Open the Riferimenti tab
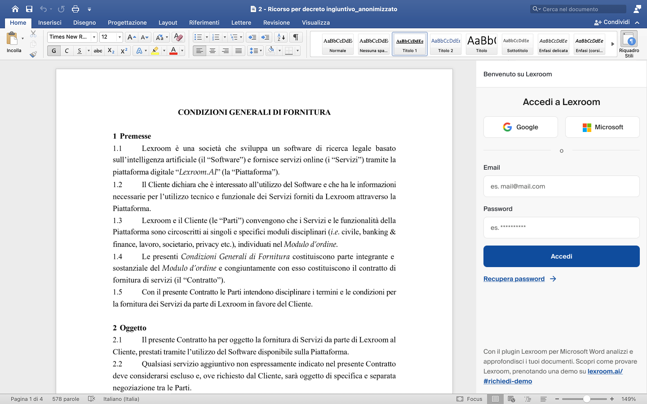 (204, 22)
